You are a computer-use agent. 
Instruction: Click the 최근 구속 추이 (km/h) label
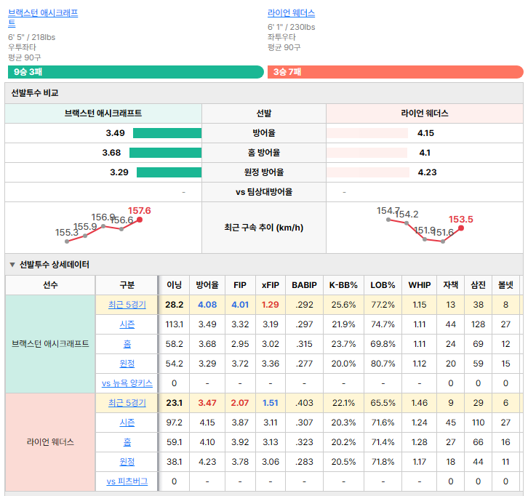[264, 228]
